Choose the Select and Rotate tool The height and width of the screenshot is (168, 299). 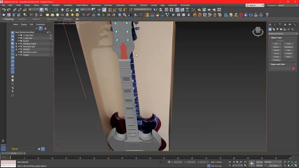click(x=67, y=10)
